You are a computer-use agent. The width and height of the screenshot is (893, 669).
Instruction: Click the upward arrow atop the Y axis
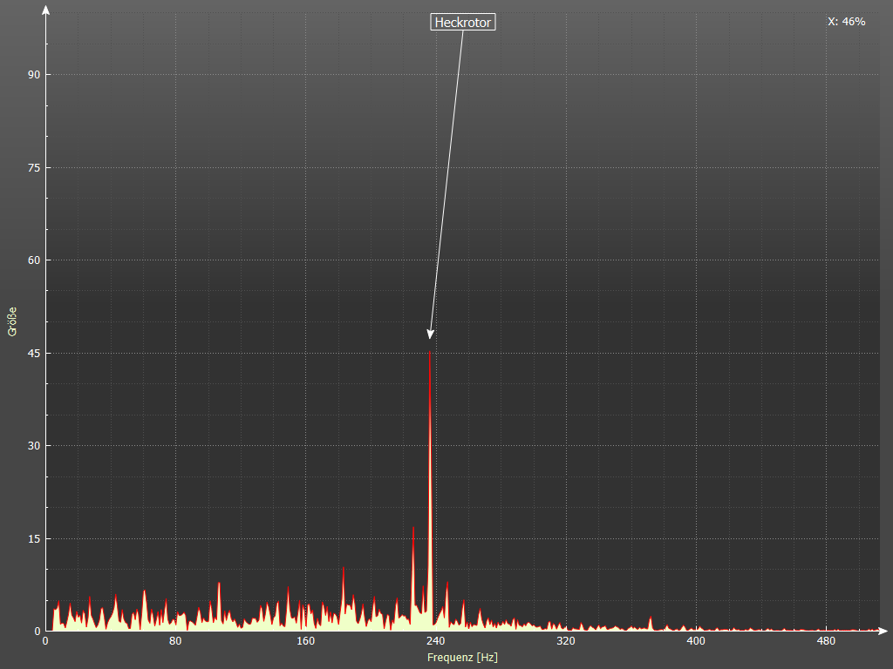pos(45,10)
